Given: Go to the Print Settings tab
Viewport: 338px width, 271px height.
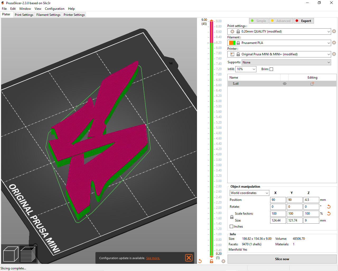Looking at the screenshot, I should point(24,15).
